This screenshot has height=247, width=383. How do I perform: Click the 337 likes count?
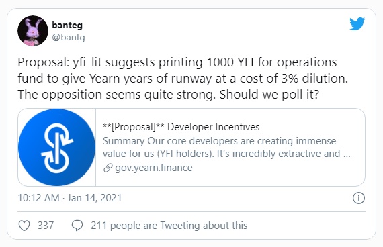46,226
